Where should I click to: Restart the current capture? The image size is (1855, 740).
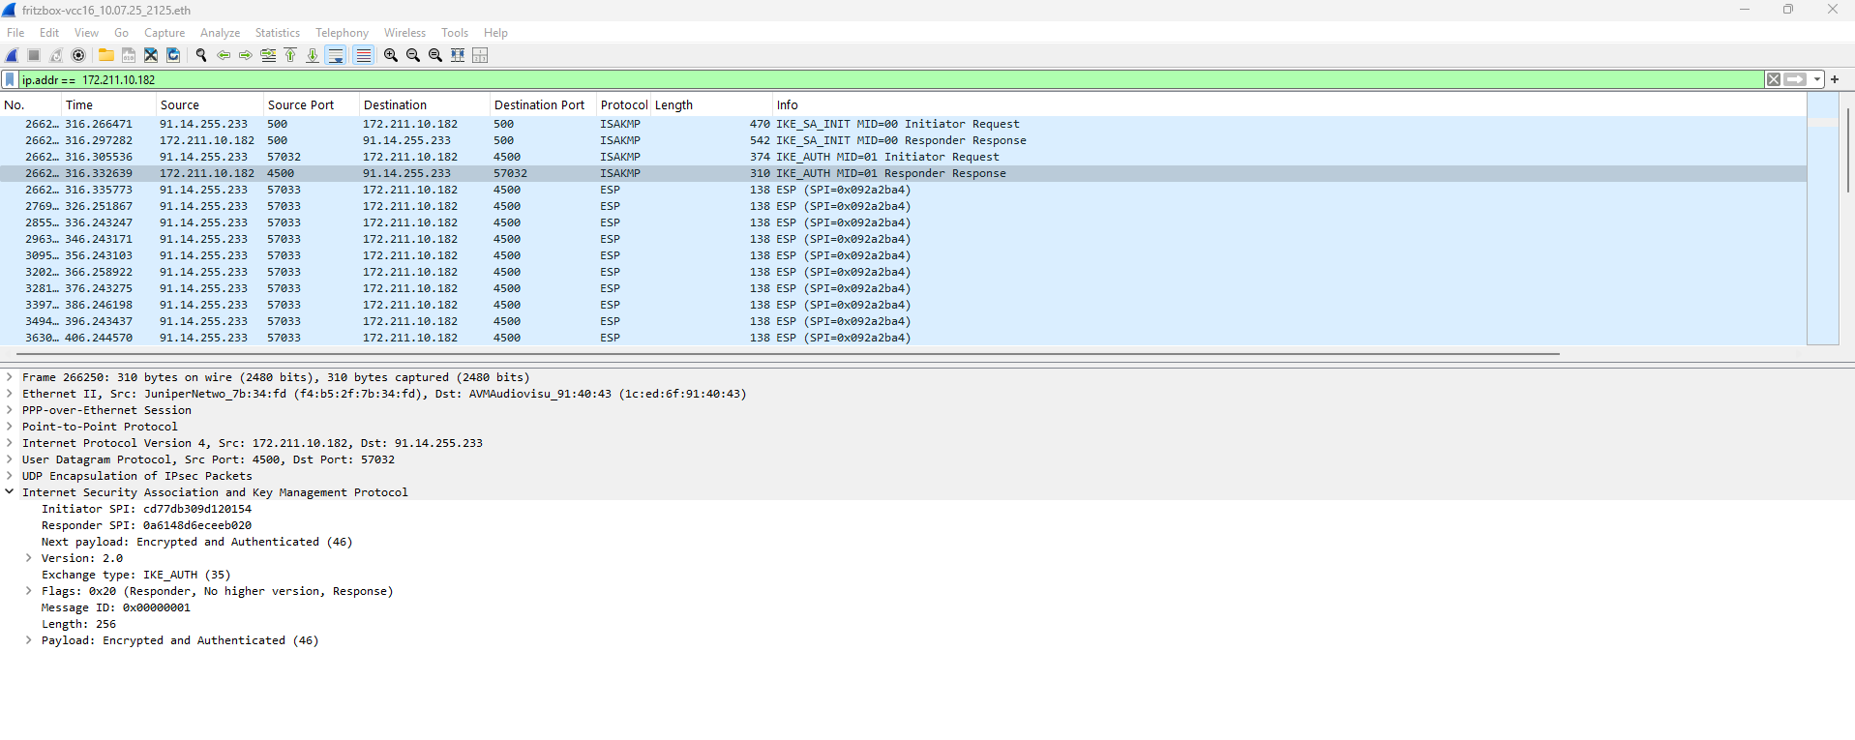click(x=56, y=55)
